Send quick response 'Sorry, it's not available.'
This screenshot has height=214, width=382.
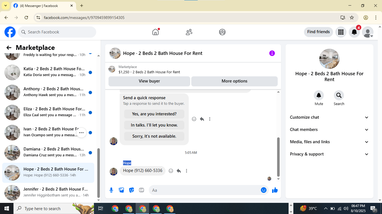(154, 136)
